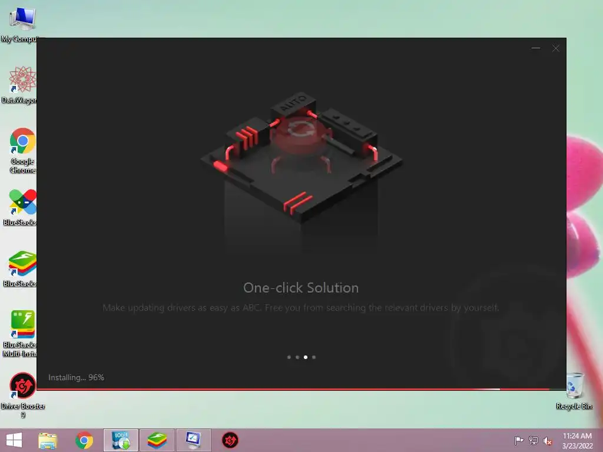The width and height of the screenshot is (603, 452).
Task: Open the network tray icon
Action: point(534,440)
